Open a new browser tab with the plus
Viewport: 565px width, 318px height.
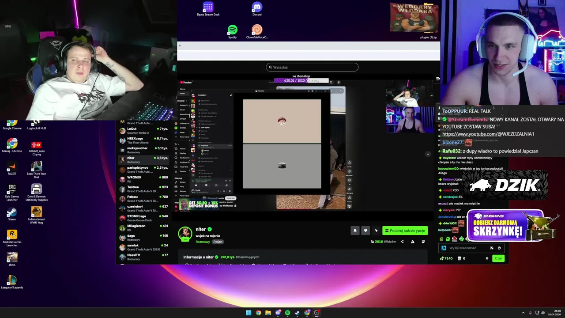pos(180,45)
